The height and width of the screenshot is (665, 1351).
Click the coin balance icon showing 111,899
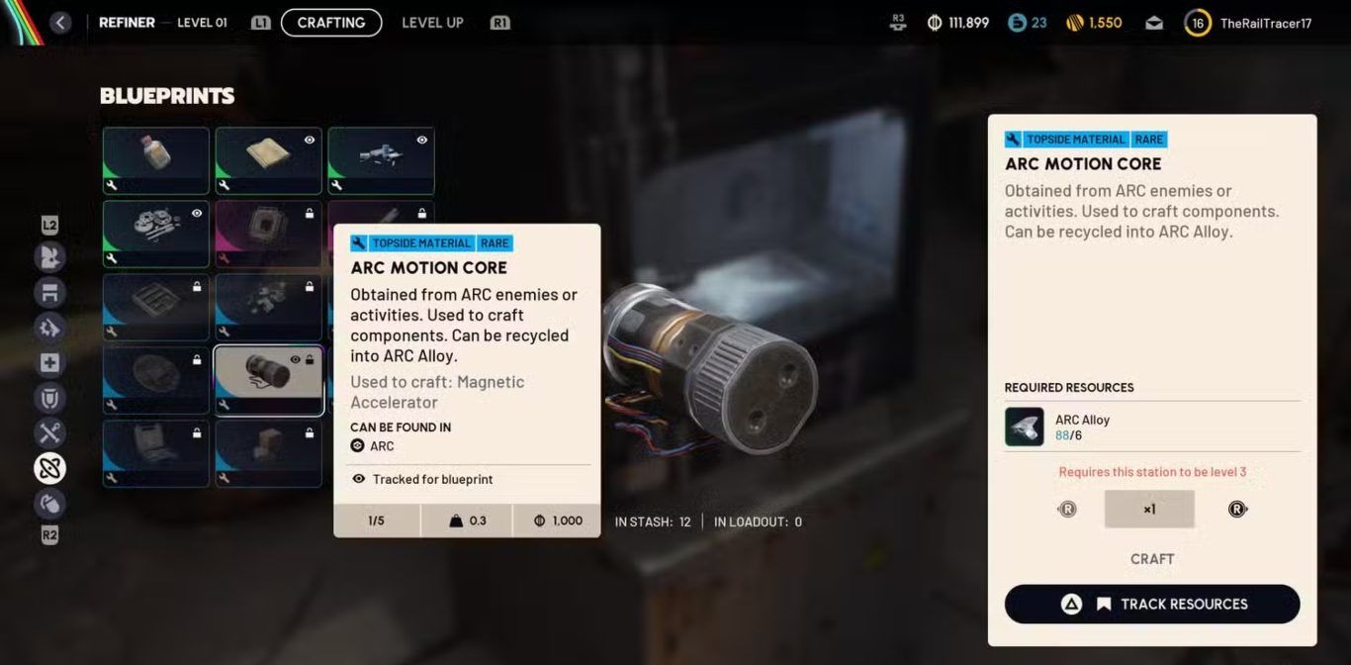[x=935, y=23]
